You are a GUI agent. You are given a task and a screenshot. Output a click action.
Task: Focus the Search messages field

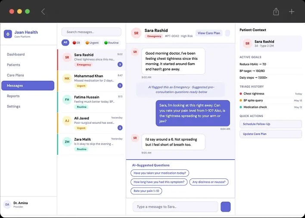tap(91, 32)
